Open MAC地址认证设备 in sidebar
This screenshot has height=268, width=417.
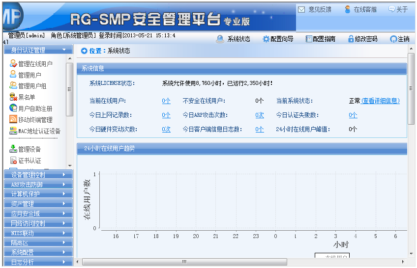pyautogui.click(x=39, y=131)
